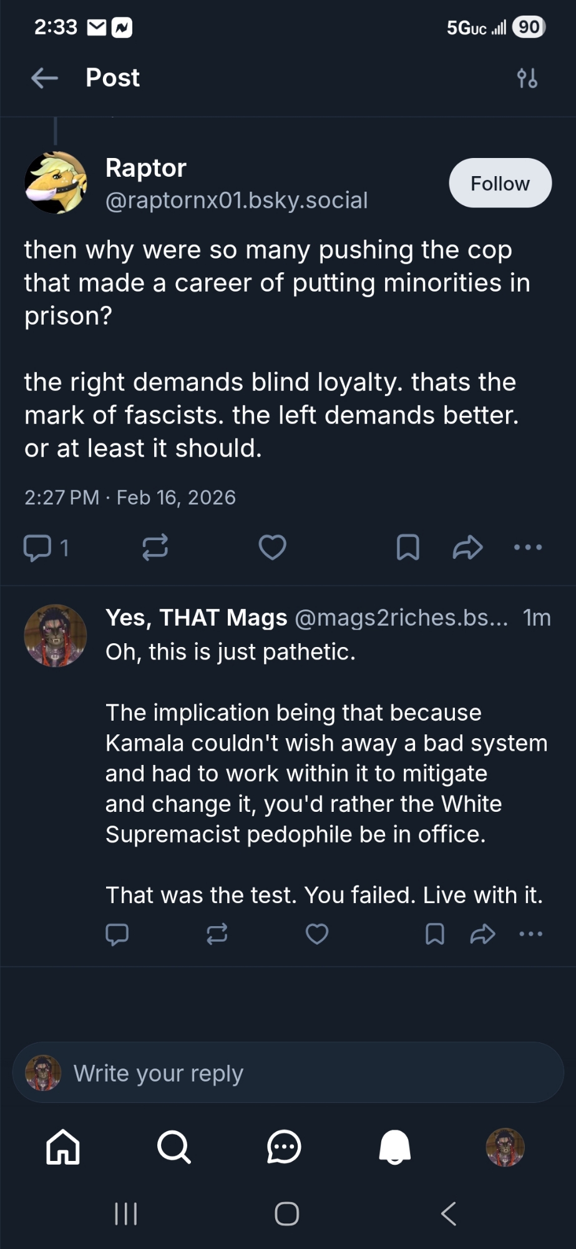Share Raptor's post
Screen dimensions: 576x1249
467,548
